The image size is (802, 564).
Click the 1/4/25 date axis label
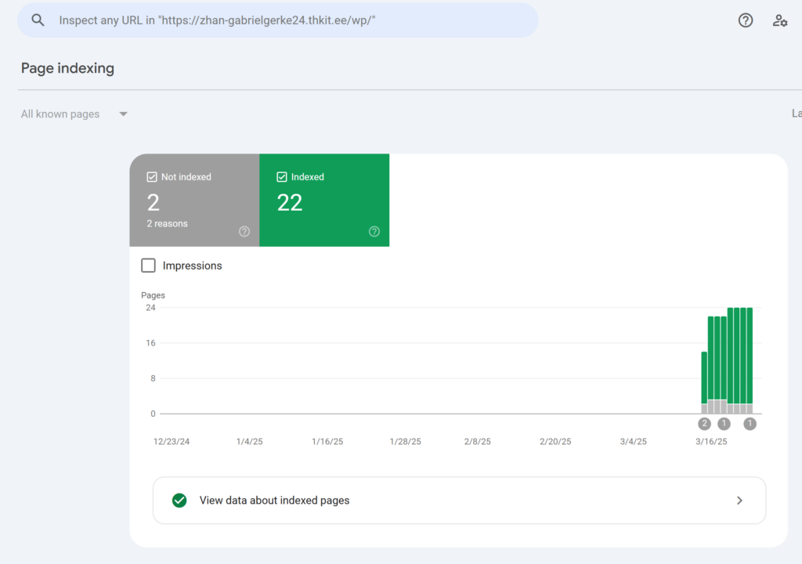tap(250, 441)
